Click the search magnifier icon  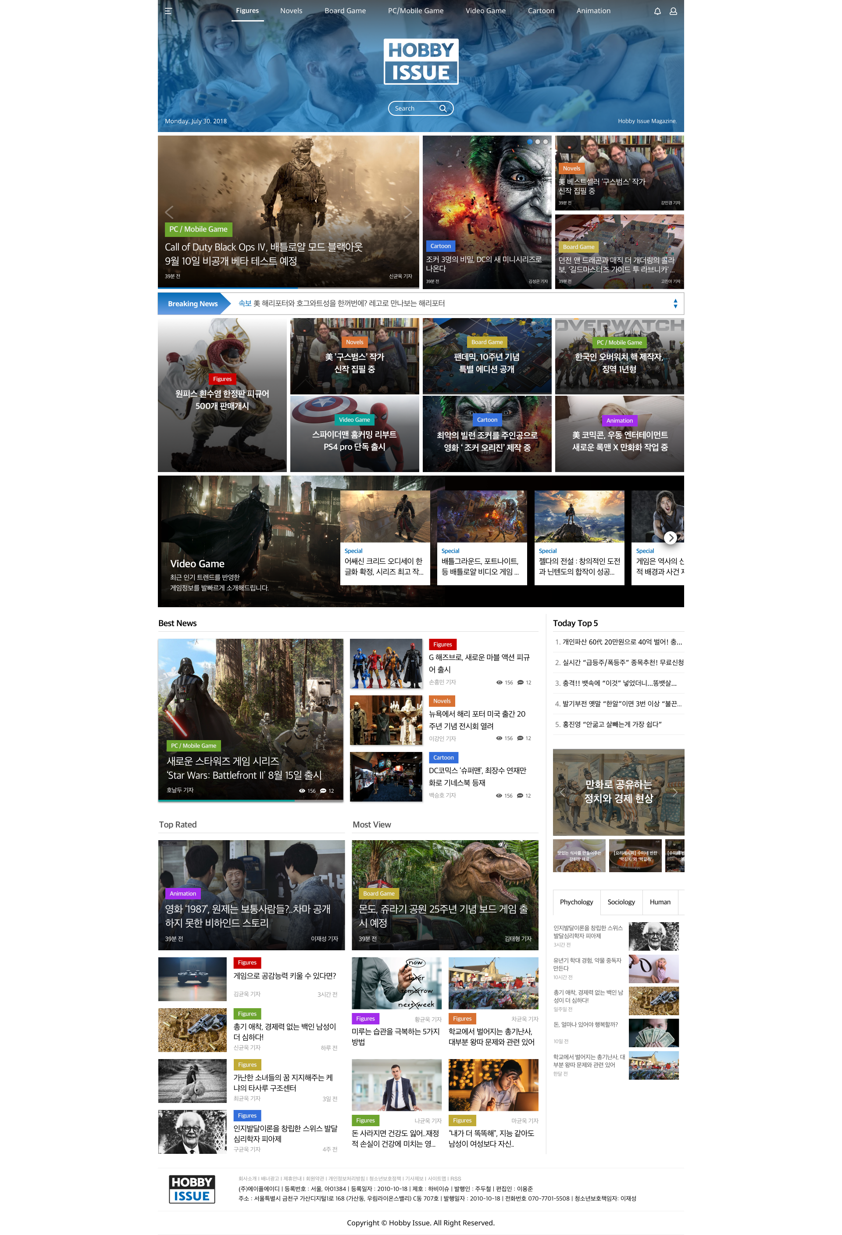coord(442,108)
